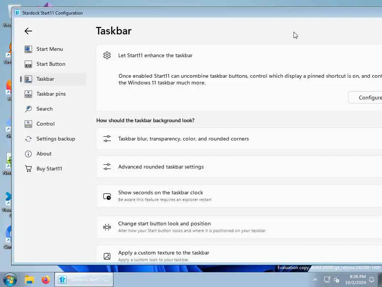Open the Start Button settings page
382x287 pixels.
pos(53,64)
